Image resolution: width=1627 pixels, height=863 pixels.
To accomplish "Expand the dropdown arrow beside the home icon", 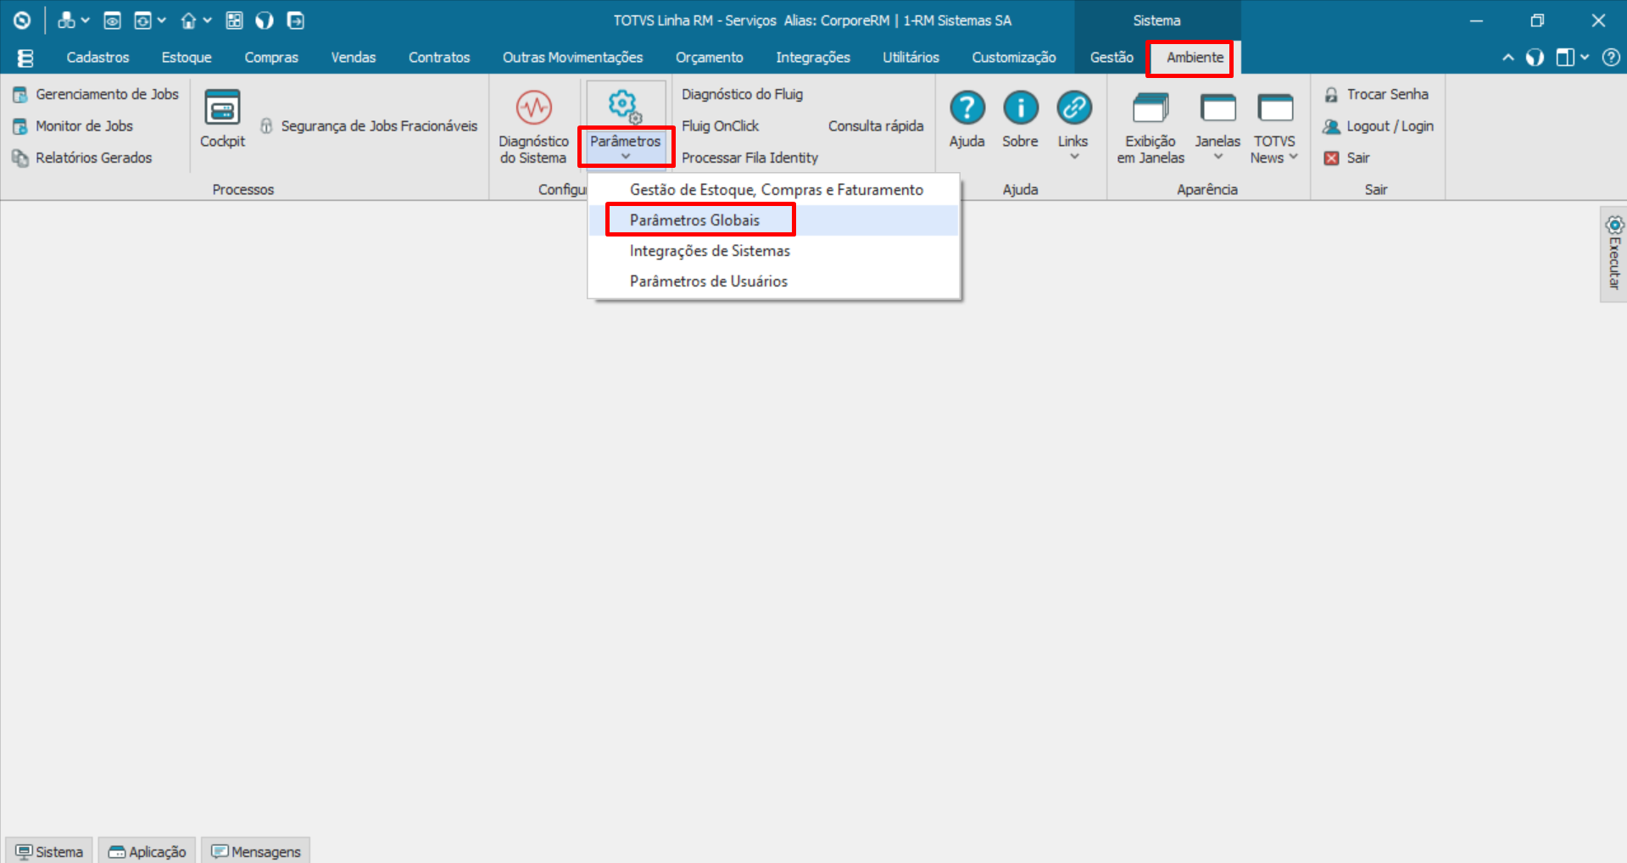I will (x=207, y=20).
